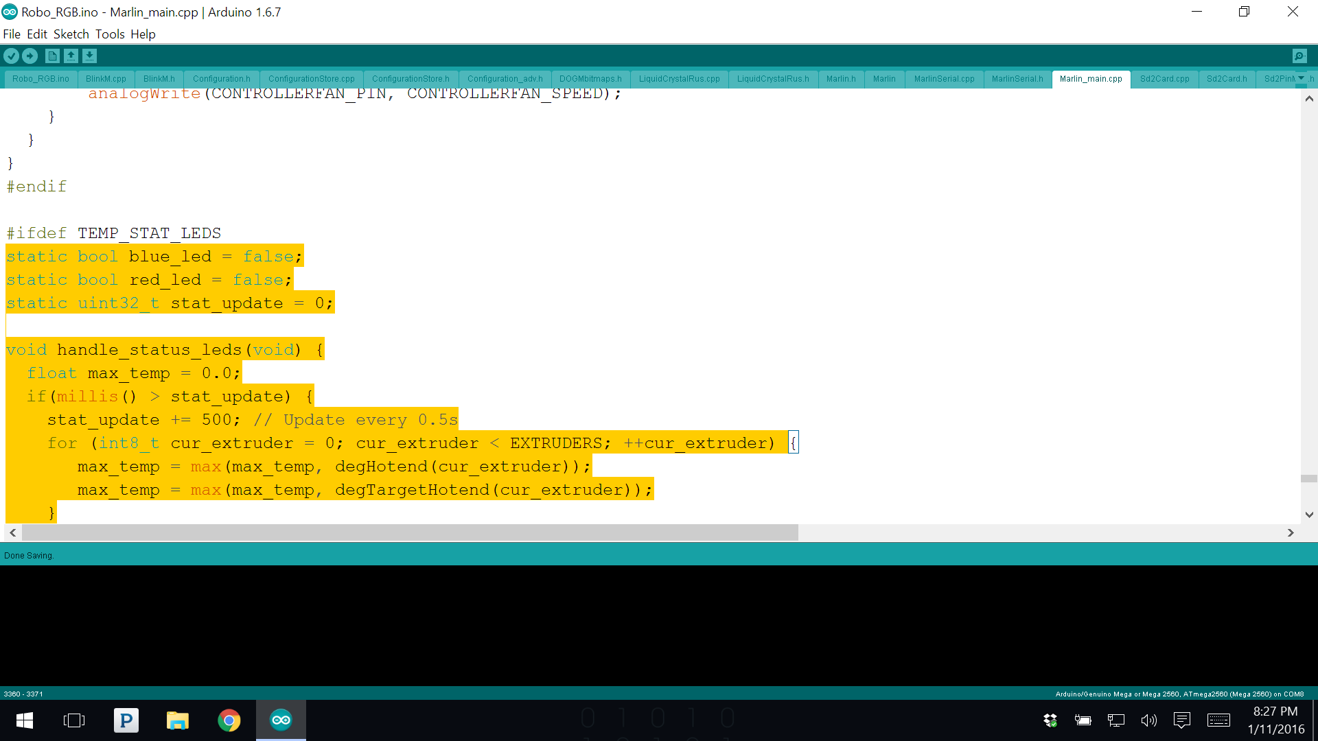The height and width of the screenshot is (741, 1318).
Task: Open the Windows Start menu
Action: tap(25, 720)
